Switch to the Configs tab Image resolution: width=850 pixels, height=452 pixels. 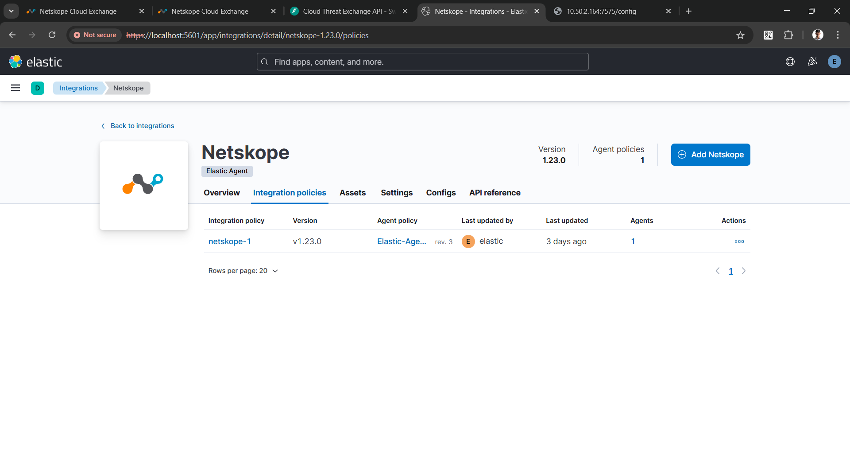(441, 193)
